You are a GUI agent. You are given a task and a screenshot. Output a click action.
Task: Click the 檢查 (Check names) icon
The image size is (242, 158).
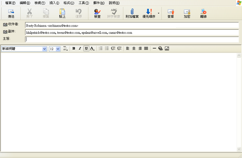coord(97,12)
